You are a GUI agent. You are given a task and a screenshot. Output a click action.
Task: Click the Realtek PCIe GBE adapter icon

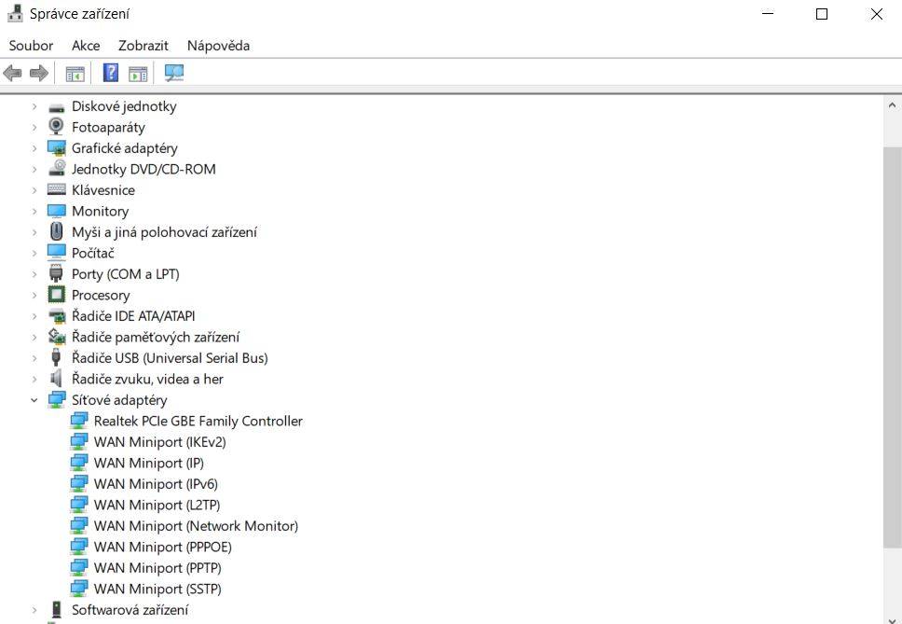[x=79, y=421]
